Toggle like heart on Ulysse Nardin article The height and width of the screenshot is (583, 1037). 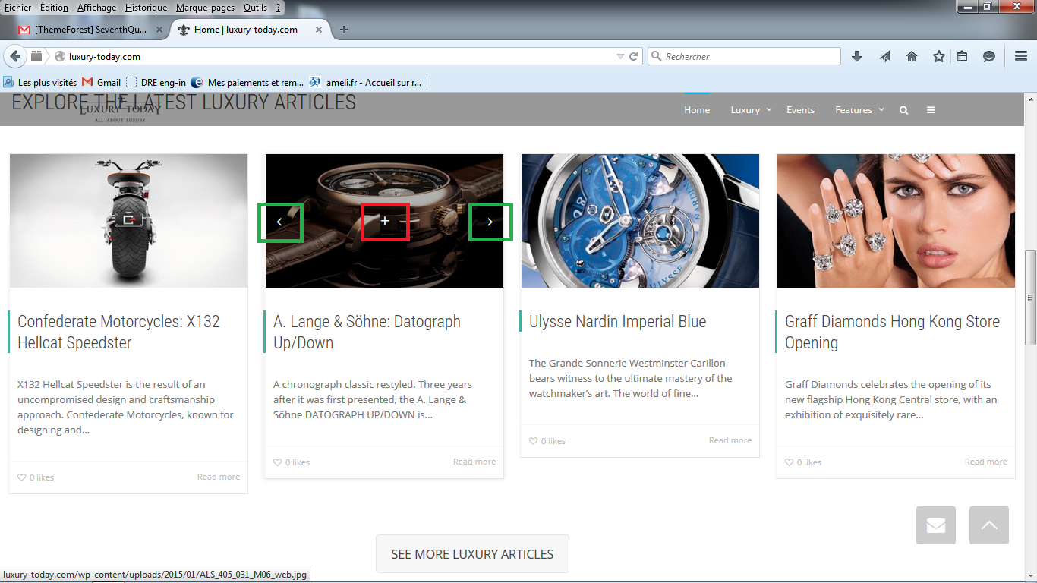[x=533, y=441]
